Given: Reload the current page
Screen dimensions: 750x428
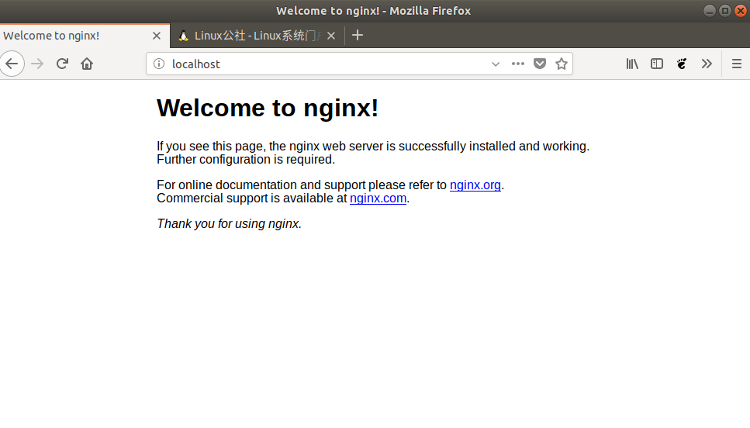Looking at the screenshot, I should click(x=62, y=64).
